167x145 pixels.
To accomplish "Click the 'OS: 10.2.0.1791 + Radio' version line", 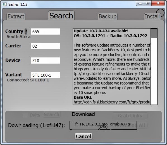I will [x=110, y=36].
